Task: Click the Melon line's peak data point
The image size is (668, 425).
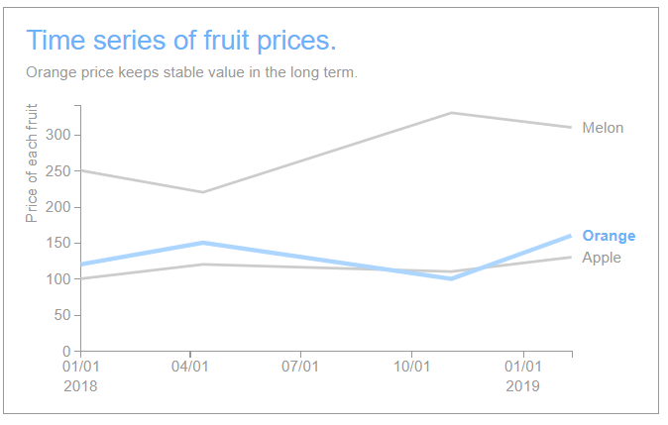Action: pos(452,113)
